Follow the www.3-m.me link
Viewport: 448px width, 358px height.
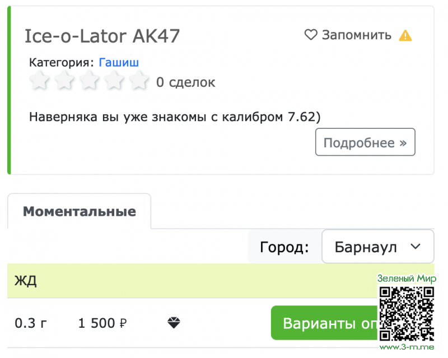(407, 347)
